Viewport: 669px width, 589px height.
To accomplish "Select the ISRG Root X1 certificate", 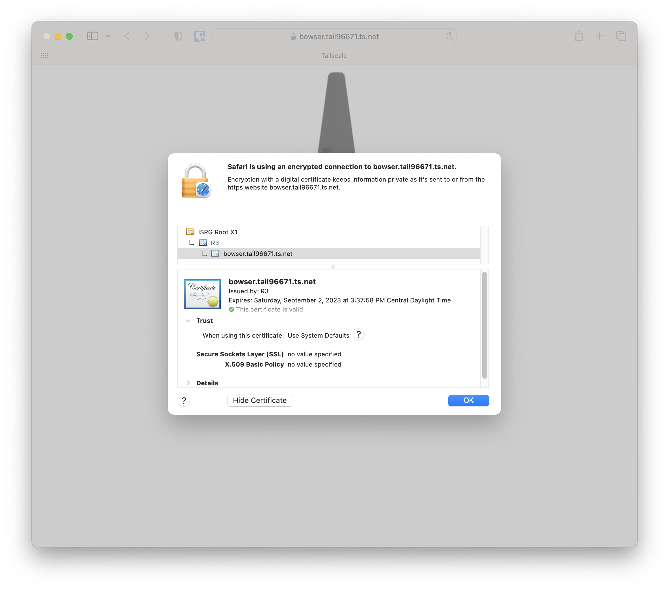I will point(217,232).
